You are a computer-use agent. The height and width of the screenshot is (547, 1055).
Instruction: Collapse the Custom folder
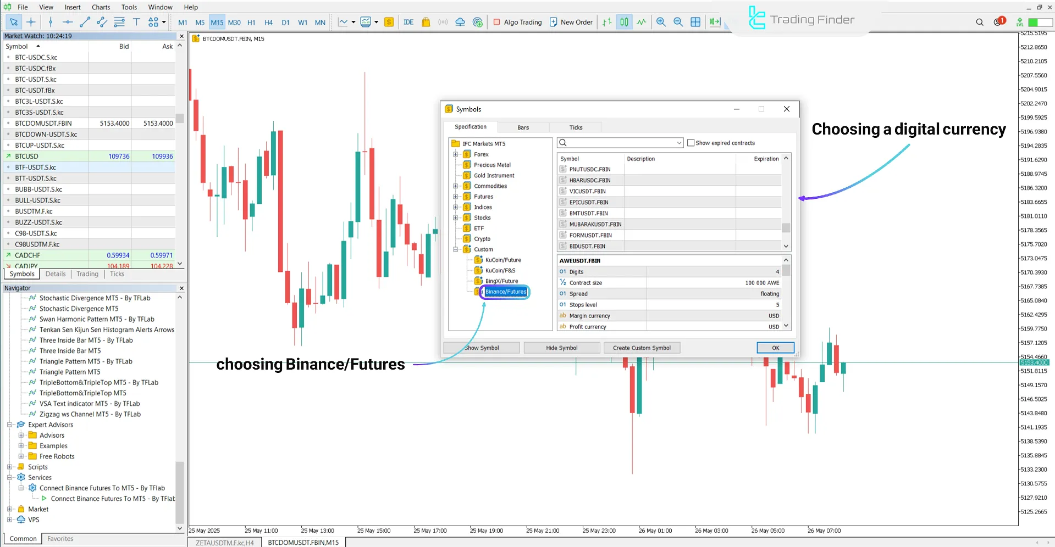[x=455, y=249]
